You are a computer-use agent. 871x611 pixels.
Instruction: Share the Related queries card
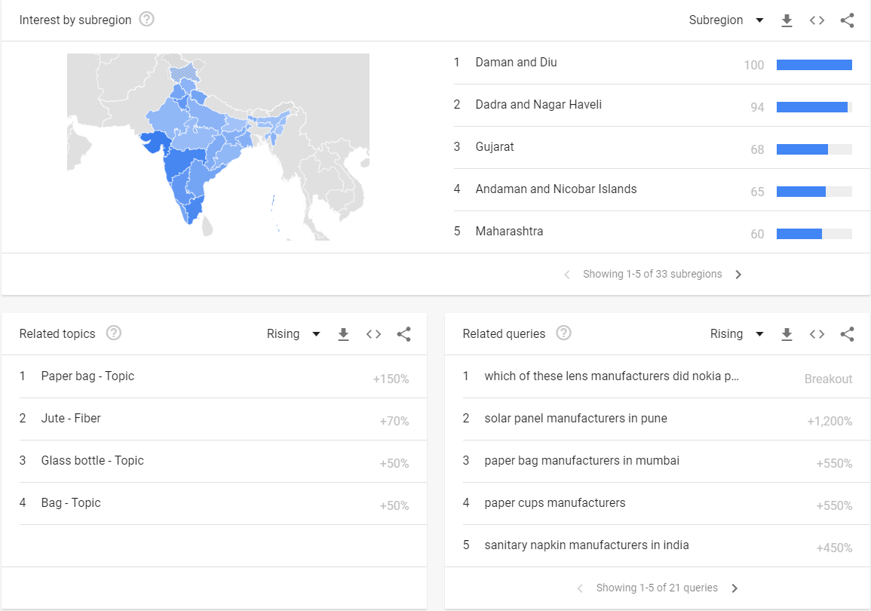(847, 334)
